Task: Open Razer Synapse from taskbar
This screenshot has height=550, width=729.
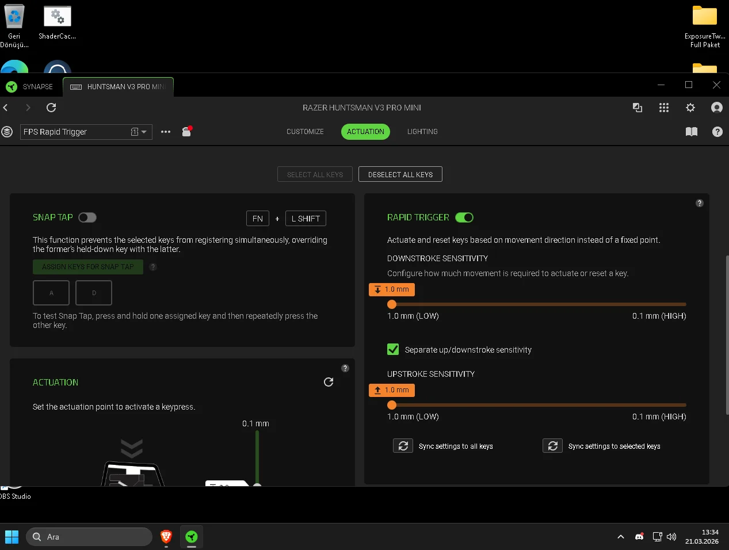Action: [x=192, y=537]
